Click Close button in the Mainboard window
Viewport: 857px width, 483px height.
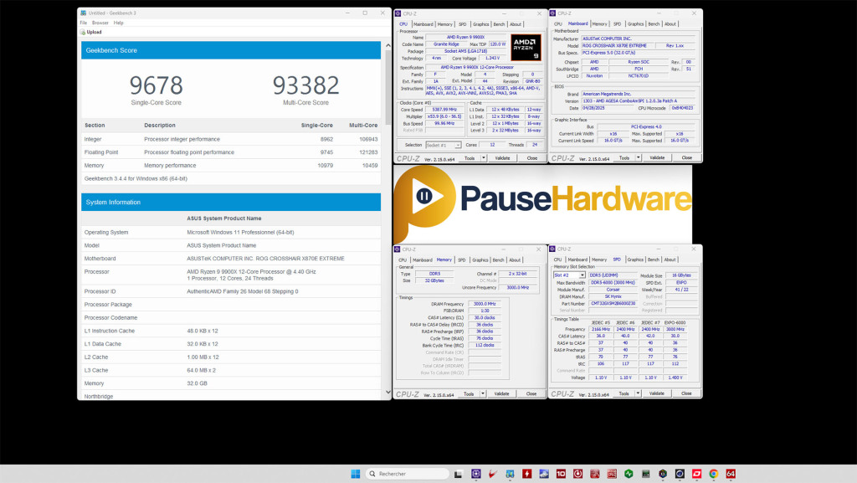(686, 157)
